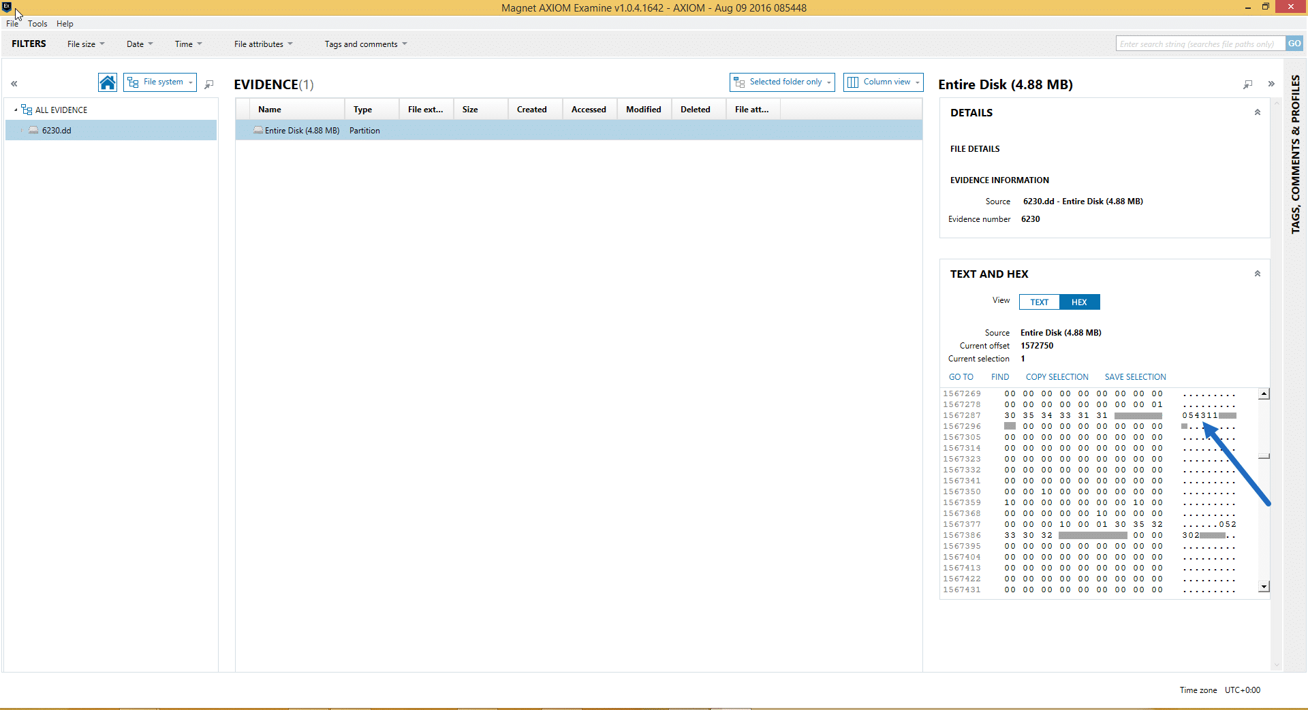Sort by the Created column header
This screenshot has width=1308, height=710.
pyautogui.click(x=535, y=110)
